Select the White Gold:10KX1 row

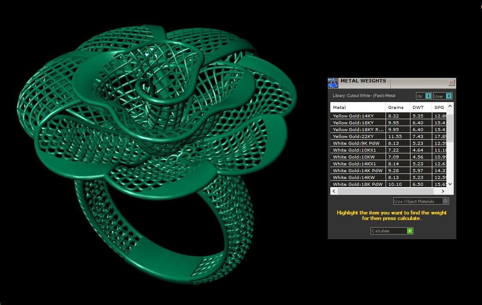(x=389, y=150)
